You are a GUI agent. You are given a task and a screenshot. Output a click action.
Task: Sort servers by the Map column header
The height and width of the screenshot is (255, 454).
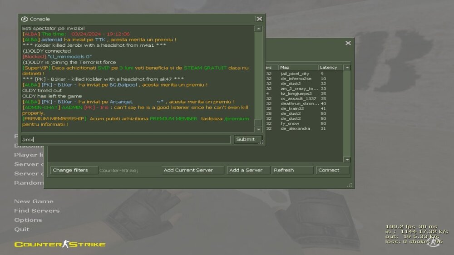[x=297, y=68]
